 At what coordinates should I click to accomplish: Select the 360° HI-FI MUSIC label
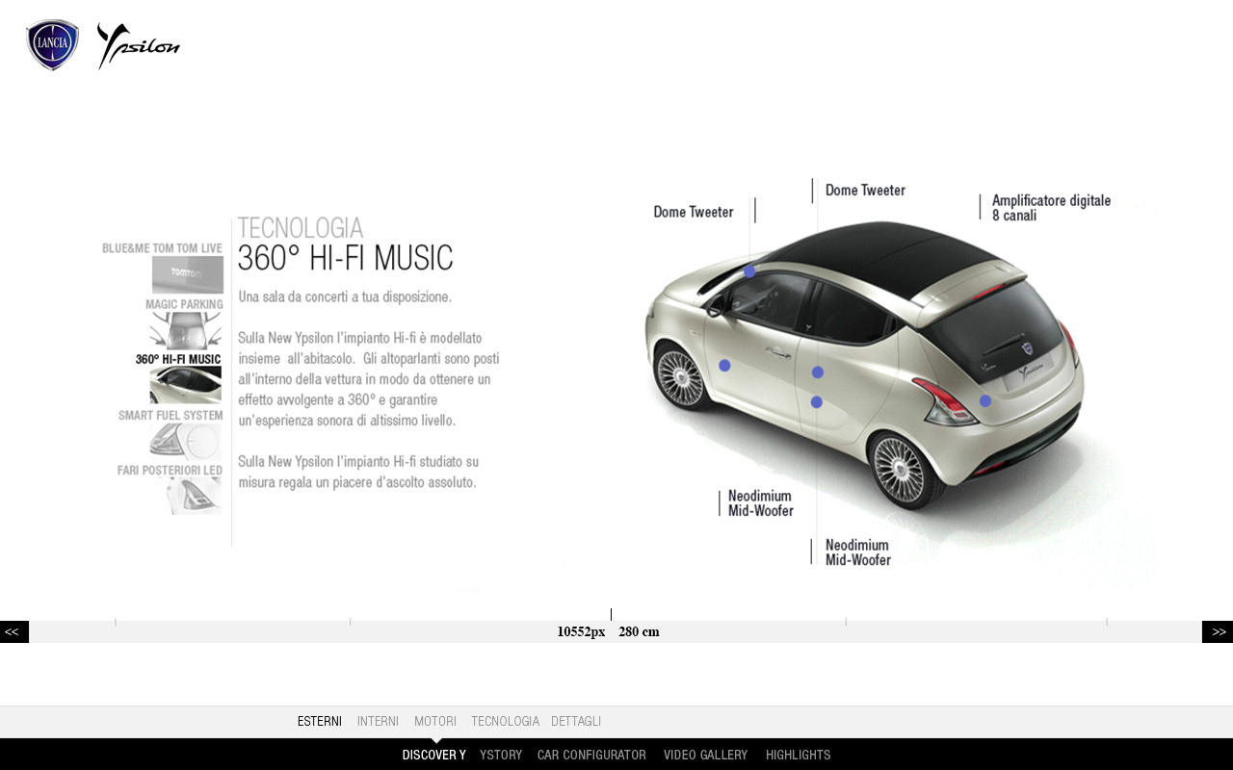click(178, 360)
